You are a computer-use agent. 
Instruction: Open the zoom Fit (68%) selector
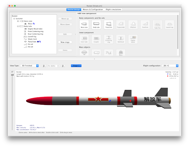point(53,66)
